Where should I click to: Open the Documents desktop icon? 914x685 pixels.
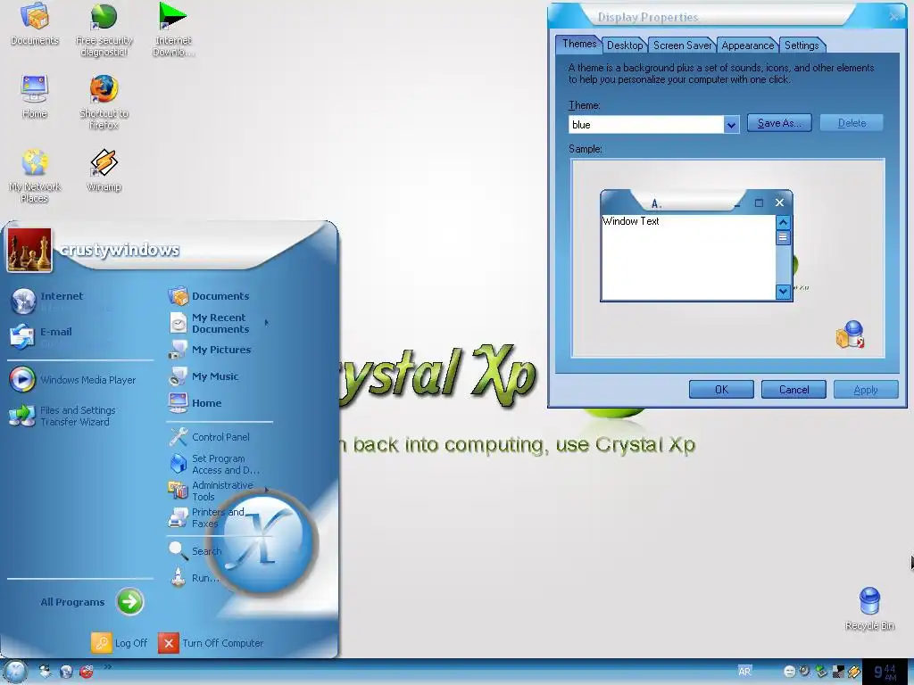tap(35, 24)
